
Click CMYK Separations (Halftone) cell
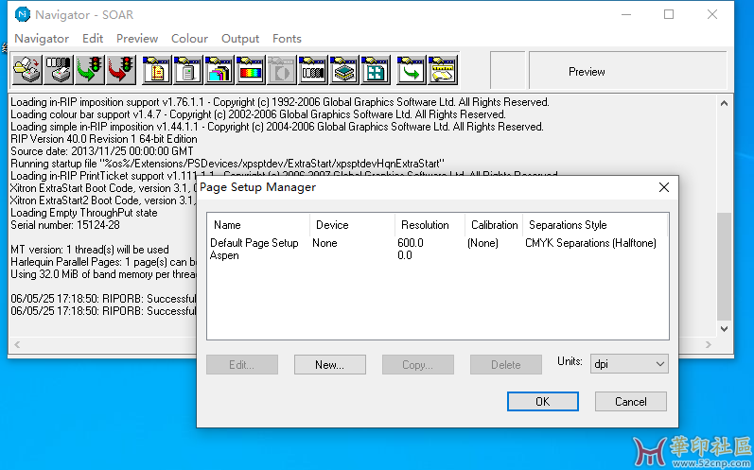(x=590, y=243)
